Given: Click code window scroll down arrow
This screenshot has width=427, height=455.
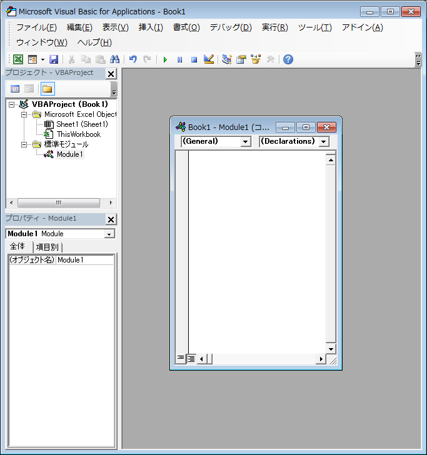Looking at the screenshot, I should coord(331,349).
